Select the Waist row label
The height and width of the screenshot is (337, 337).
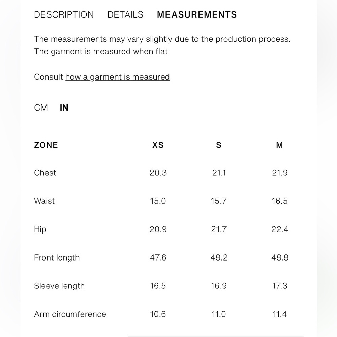pos(44,201)
